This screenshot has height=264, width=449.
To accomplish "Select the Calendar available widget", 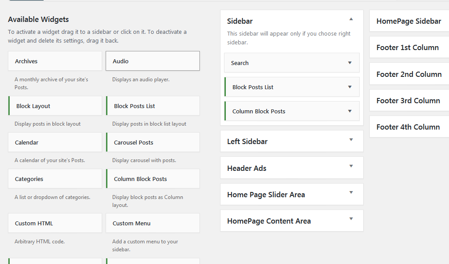I will click(55, 142).
